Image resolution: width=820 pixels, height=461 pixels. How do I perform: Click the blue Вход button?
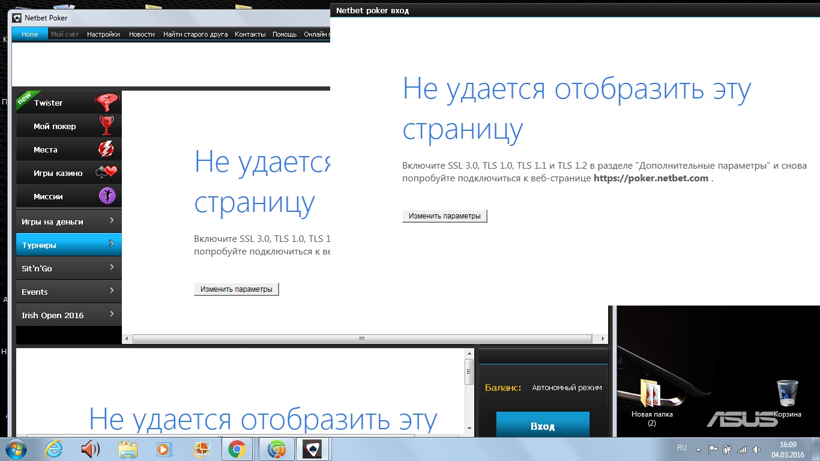[x=543, y=425]
